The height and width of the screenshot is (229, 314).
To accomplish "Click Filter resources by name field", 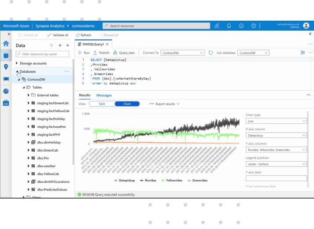I will [42, 54].
